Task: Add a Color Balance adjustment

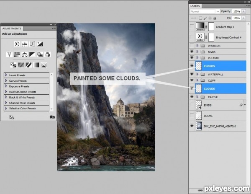Action: [x=25, y=54]
